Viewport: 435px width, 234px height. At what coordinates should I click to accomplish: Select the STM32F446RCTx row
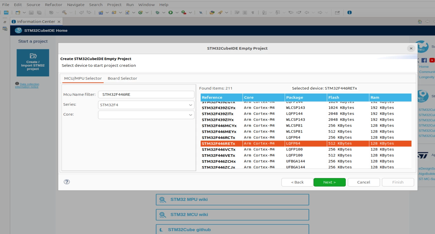point(306,138)
